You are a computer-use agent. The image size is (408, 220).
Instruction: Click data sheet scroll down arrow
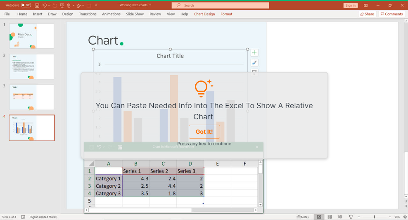(x=261, y=205)
